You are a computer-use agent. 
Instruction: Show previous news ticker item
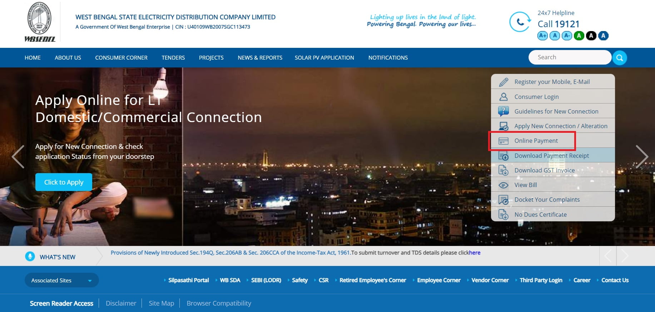[608, 256]
